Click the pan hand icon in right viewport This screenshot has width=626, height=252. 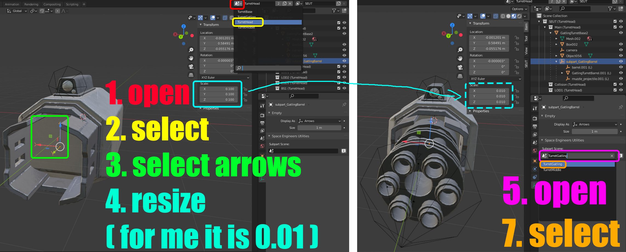click(x=460, y=58)
